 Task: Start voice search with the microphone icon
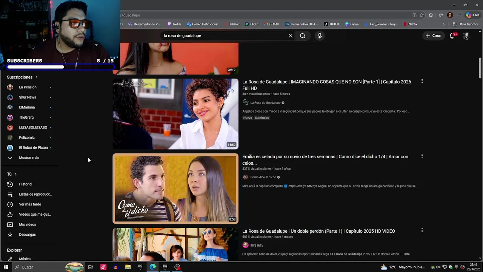320,36
